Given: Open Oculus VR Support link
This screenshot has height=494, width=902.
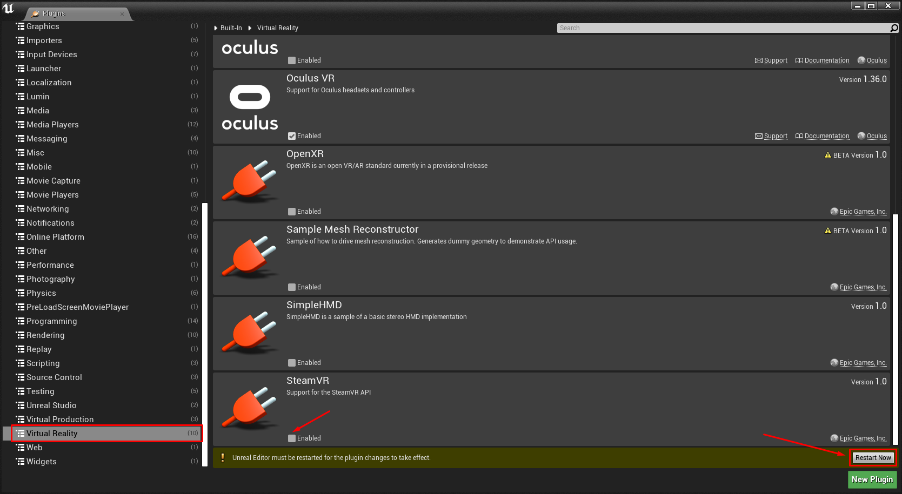Looking at the screenshot, I should (x=776, y=136).
